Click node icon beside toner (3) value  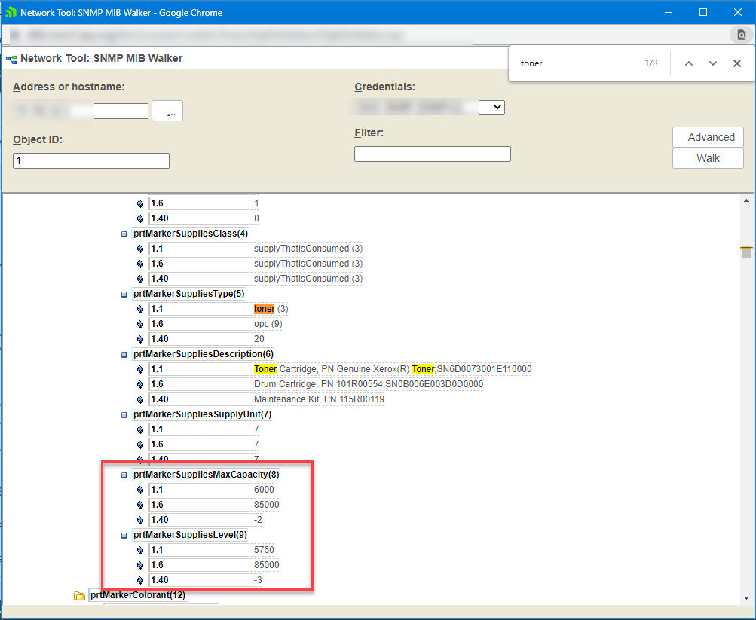139,309
